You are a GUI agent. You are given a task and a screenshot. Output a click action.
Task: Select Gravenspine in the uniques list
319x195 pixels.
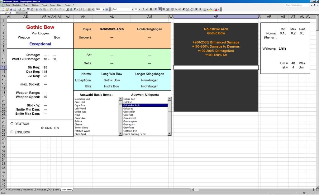[x=130, y=121]
